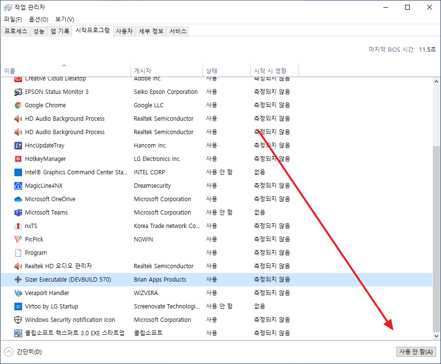Click the Sizer Executable icon

tap(18, 280)
